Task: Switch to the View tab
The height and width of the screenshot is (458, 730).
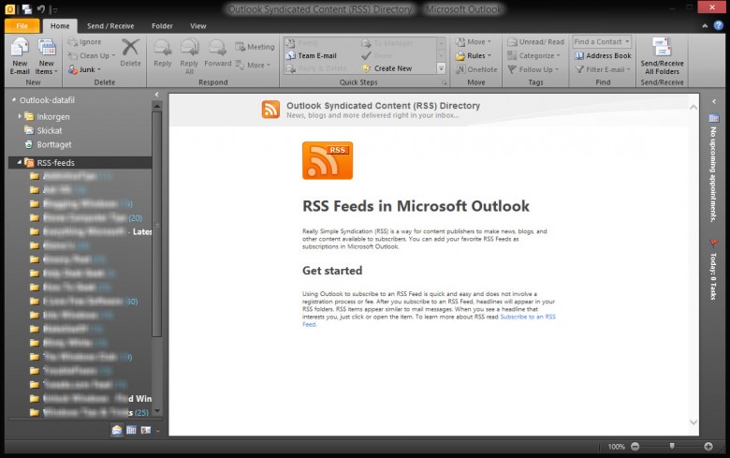Action: [197, 26]
